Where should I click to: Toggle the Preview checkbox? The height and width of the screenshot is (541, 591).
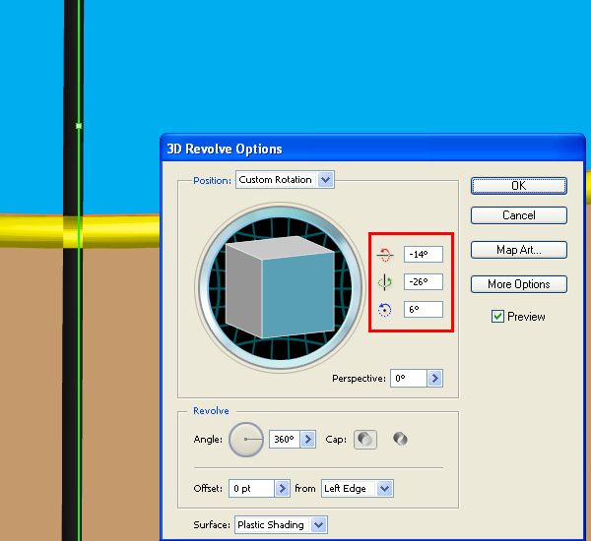click(497, 317)
